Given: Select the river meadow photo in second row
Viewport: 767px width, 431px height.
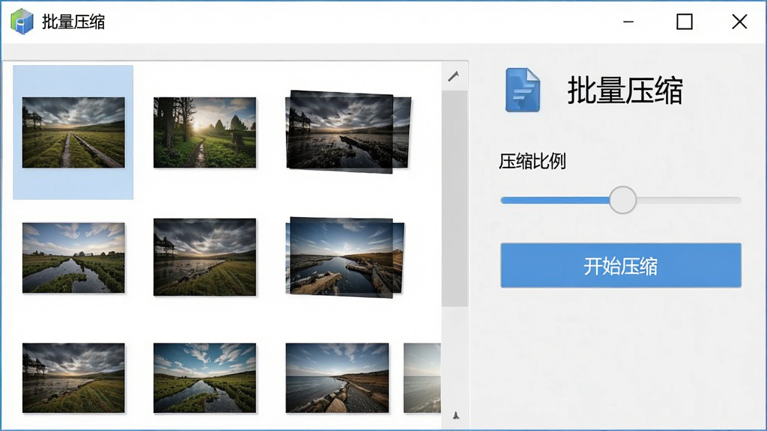Looking at the screenshot, I should [73, 257].
